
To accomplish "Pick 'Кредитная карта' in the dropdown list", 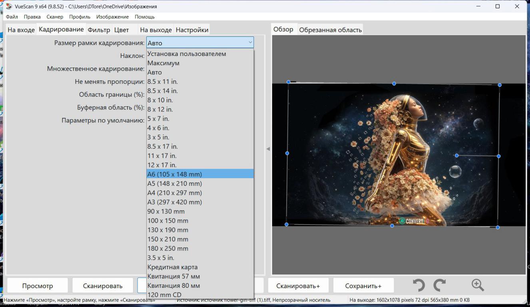I will 172,267.
